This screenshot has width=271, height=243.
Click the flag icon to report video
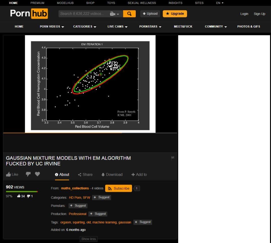tap(173, 158)
